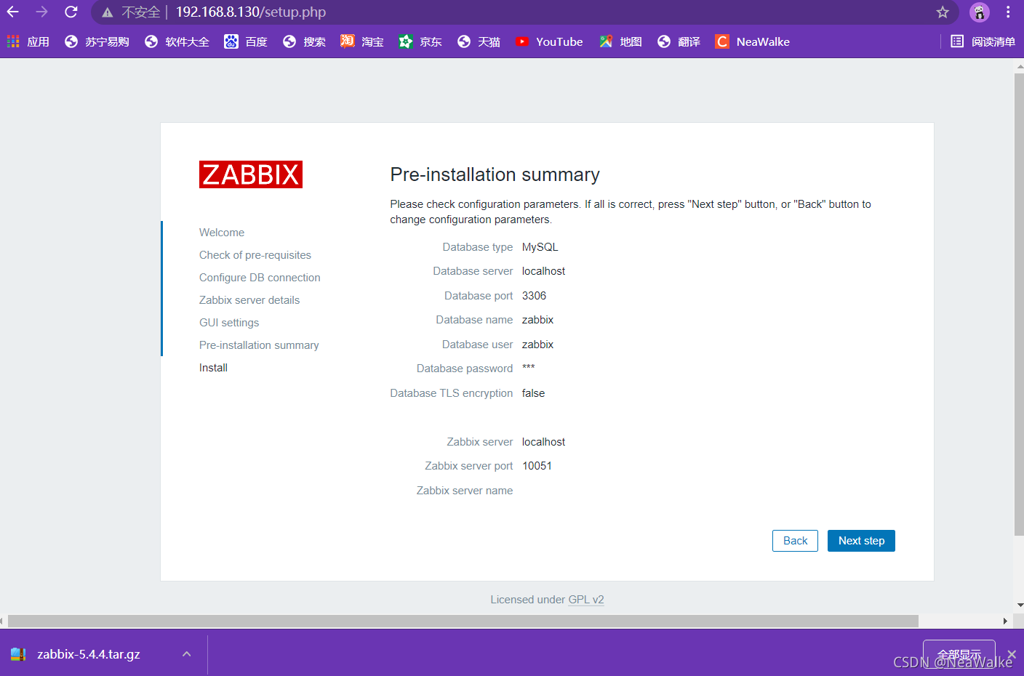Click the Zabbix server localhost value
The width and height of the screenshot is (1024, 676).
click(543, 442)
